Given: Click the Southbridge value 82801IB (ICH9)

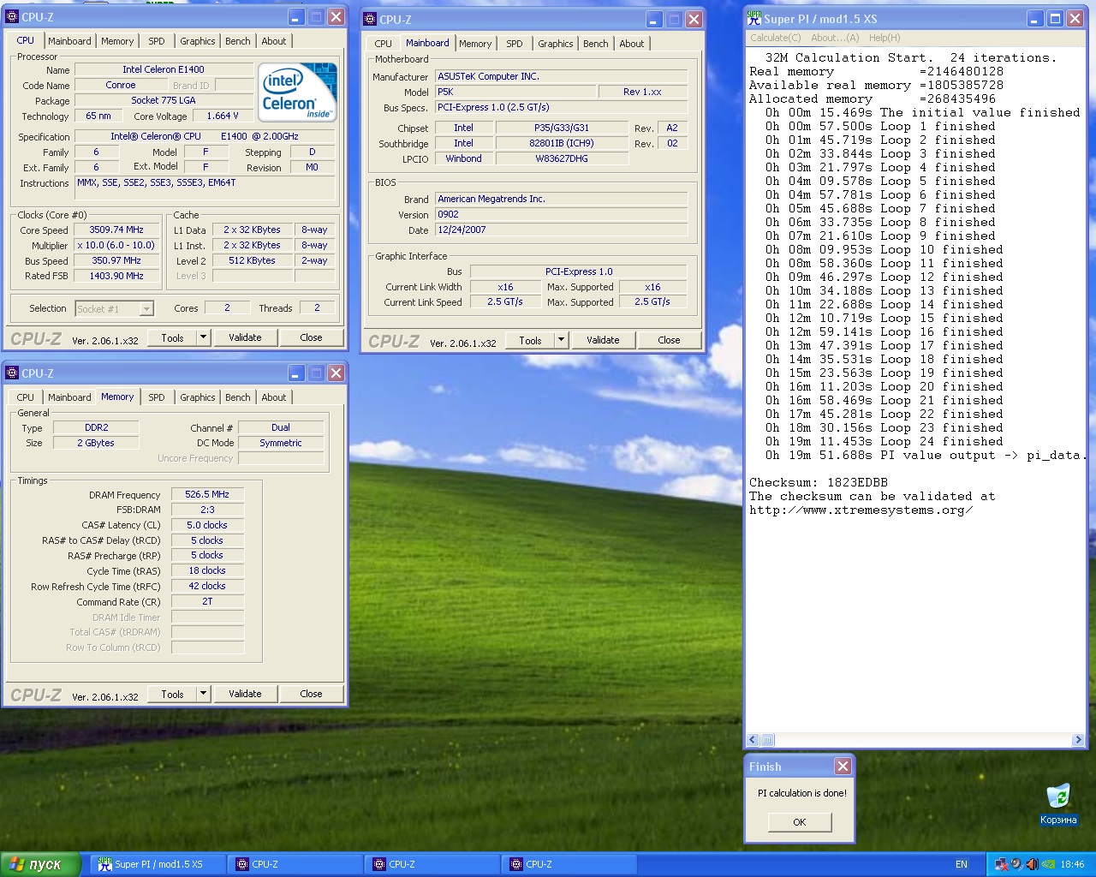Looking at the screenshot, I should (x=561, y=143).
